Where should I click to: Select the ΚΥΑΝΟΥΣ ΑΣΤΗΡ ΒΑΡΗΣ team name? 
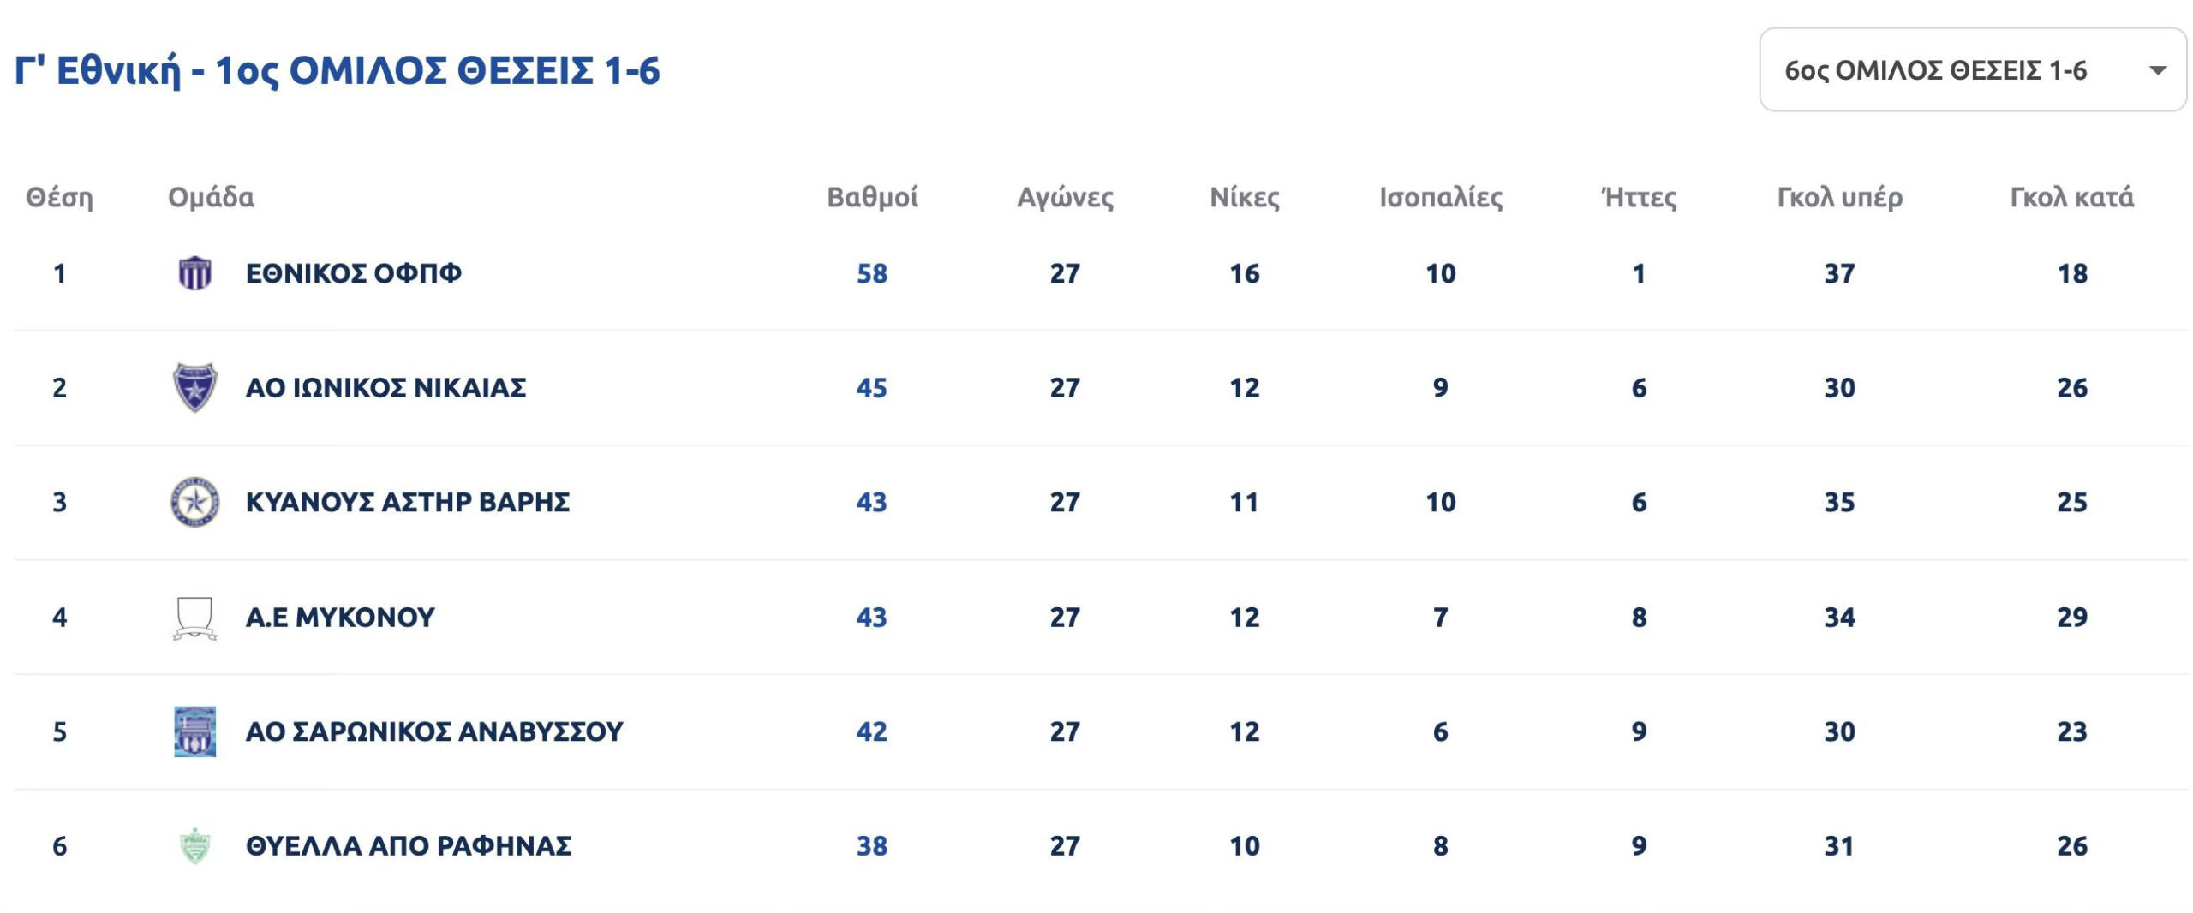tap(407, 502)
